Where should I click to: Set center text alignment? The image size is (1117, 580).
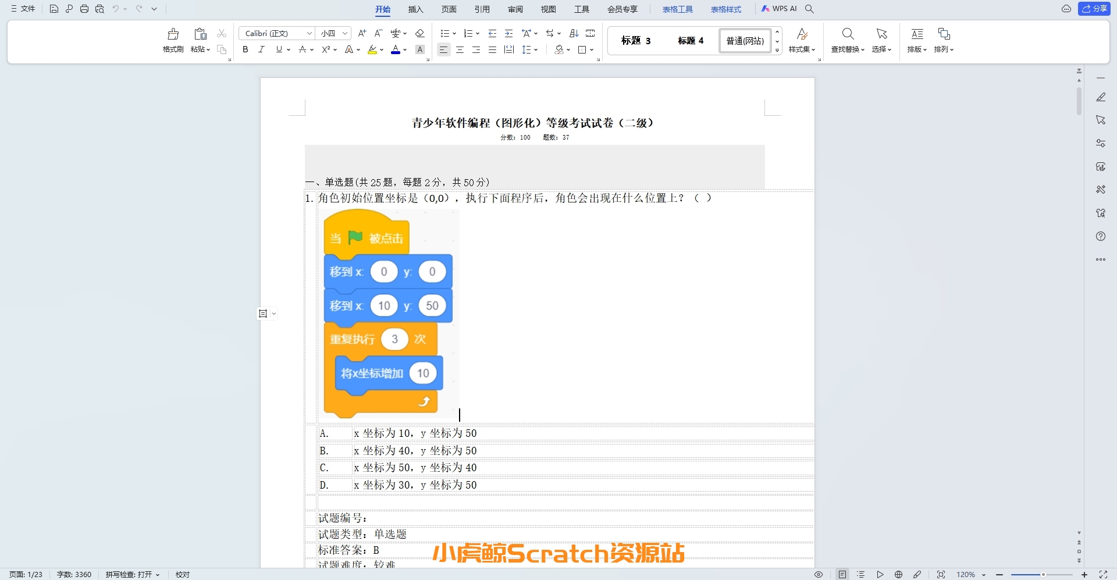pyautogui.click(x=460, y=49)
